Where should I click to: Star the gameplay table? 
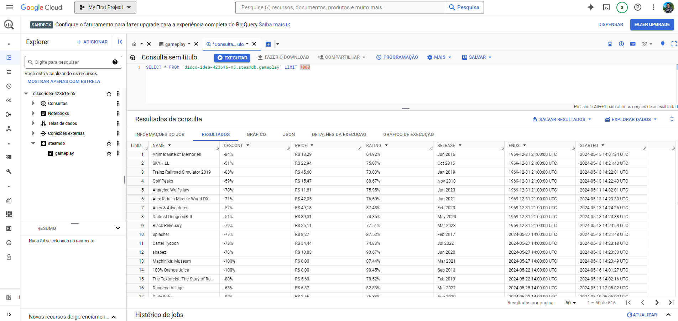pos(109,153)
